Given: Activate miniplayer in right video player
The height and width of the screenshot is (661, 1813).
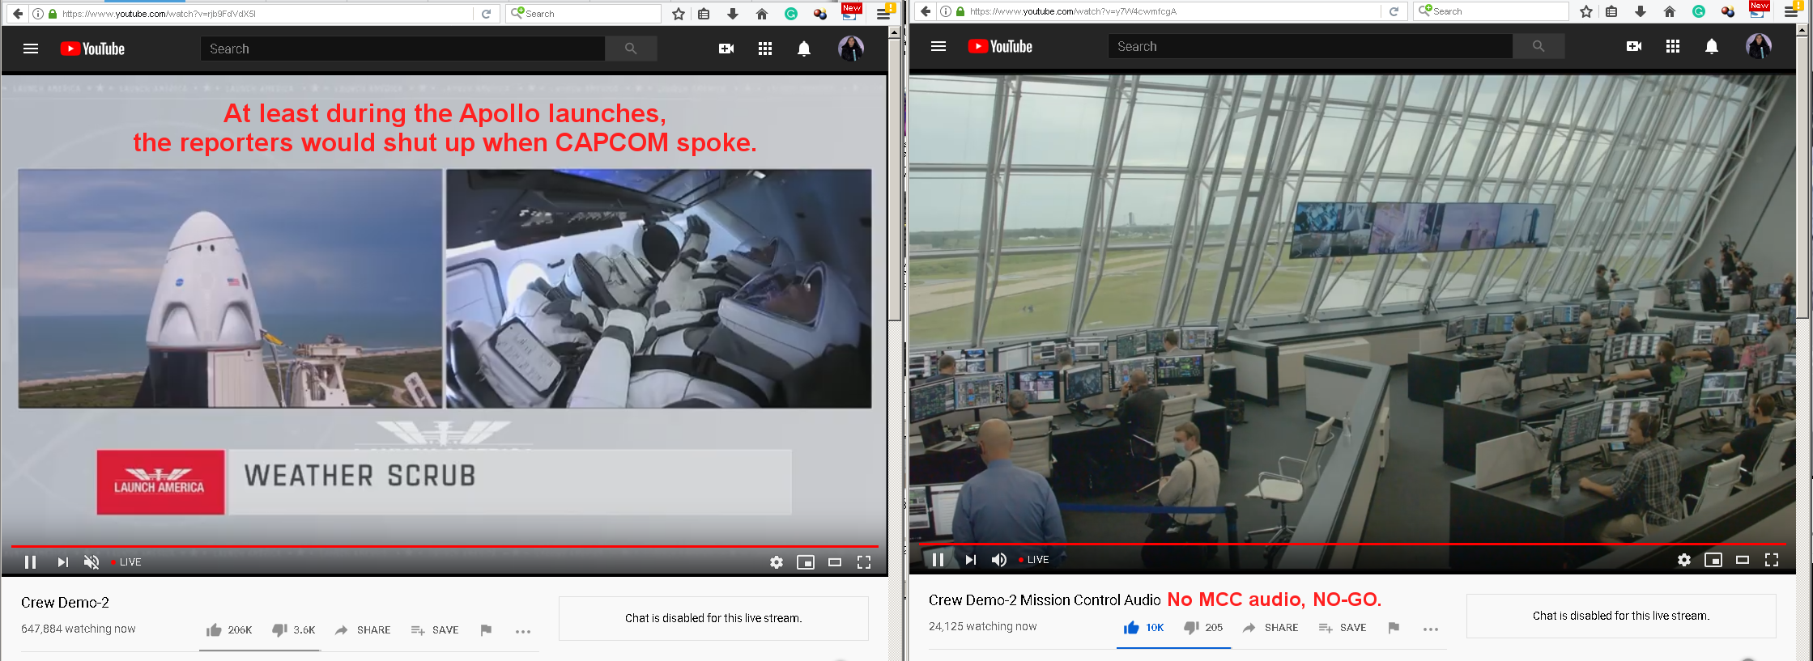Looking at the screenshot, I should click(x=1713, y=560).
